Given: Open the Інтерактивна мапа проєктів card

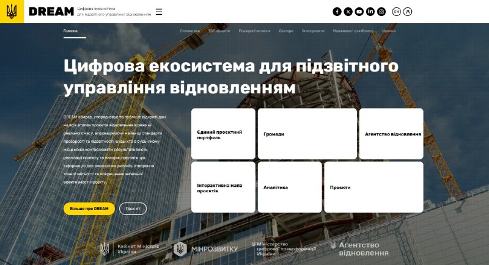Looking at the screenshot, I should click(x=223, y=187).
